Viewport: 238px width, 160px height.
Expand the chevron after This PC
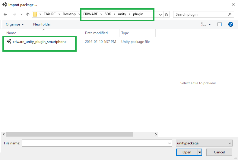[59, 14]
